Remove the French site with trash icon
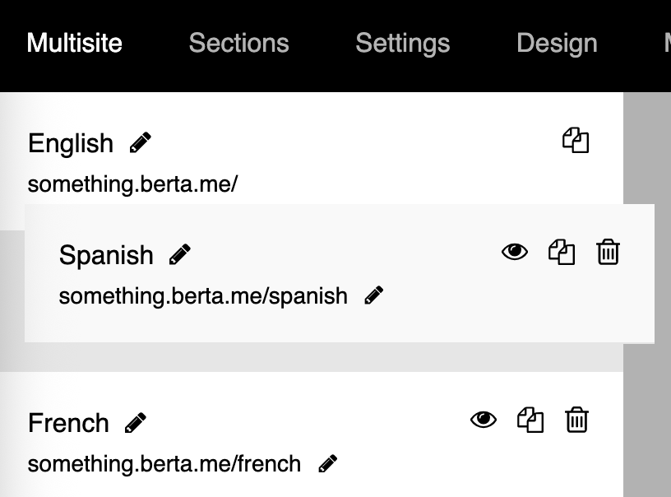The width and height of the screenshot is (671, 497). [577, 420]
